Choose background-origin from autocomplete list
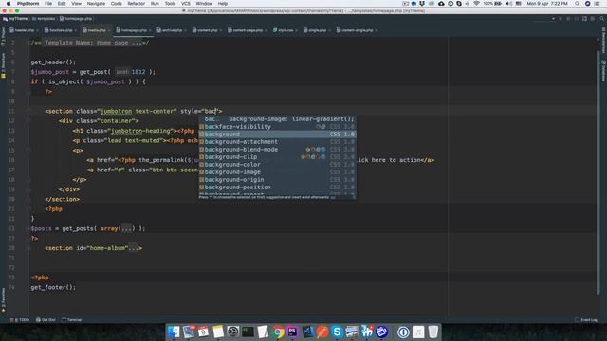 pyautogui.click(x=277, y=179)
